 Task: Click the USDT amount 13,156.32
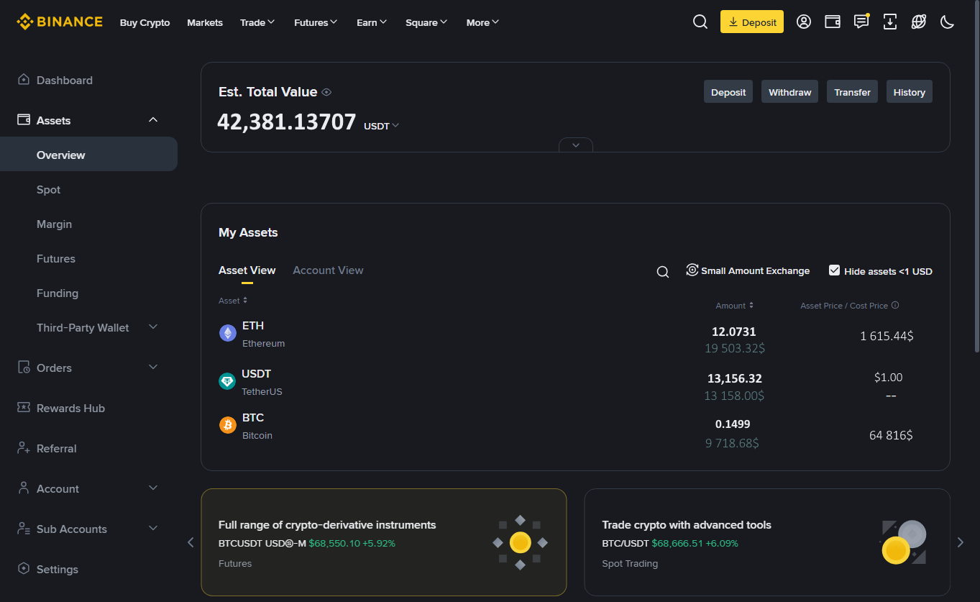735,378
